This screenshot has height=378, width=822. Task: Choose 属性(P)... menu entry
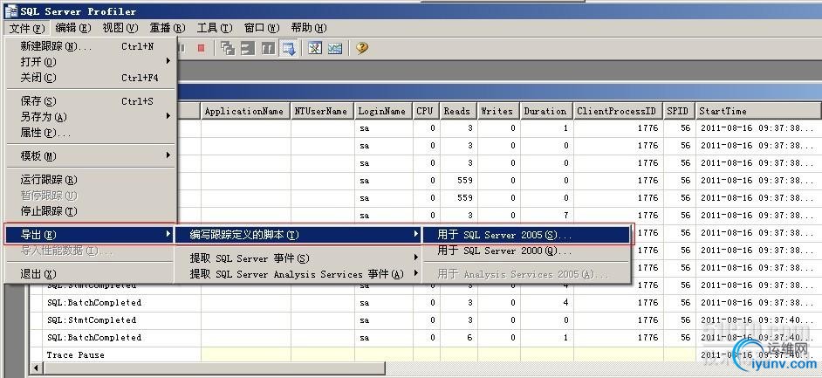[90, 133]
